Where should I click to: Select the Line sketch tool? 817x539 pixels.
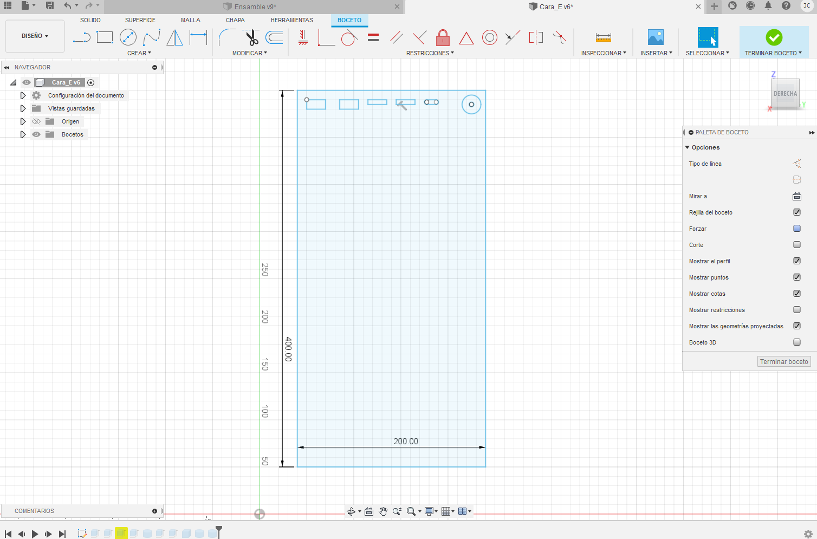coord(81,37)
